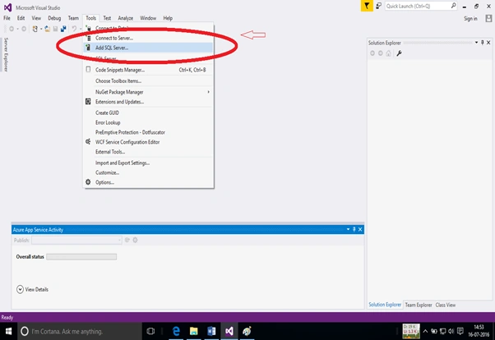Launch PreEmptive Protection - Dotfuscator

[x=148, y=132]
